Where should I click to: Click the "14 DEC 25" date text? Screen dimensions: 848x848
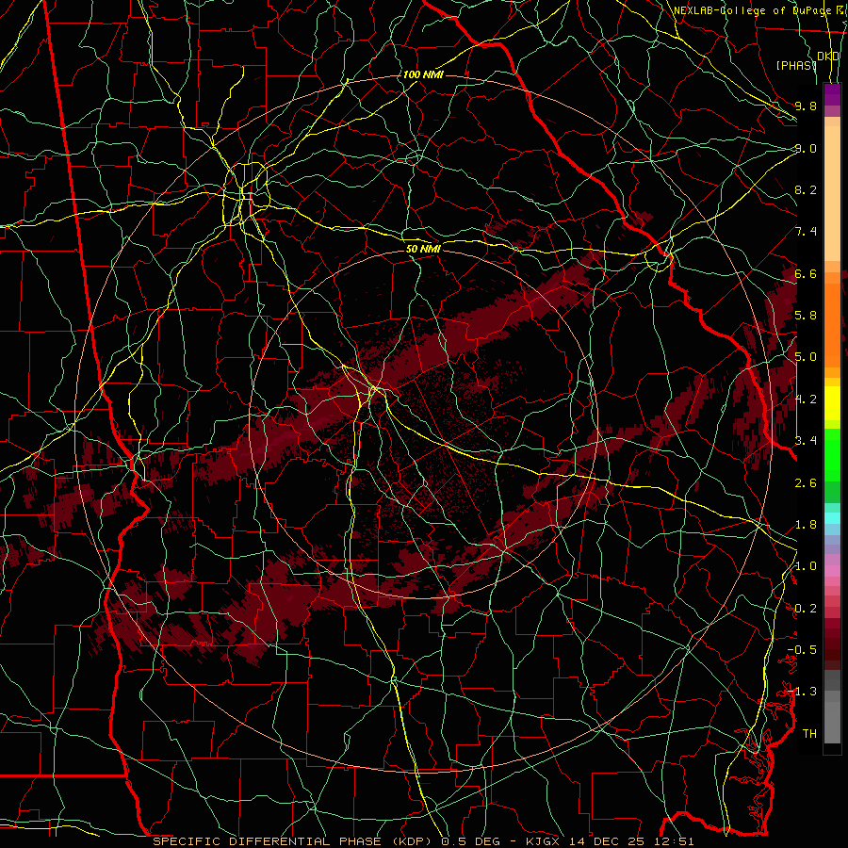point(606,841)
